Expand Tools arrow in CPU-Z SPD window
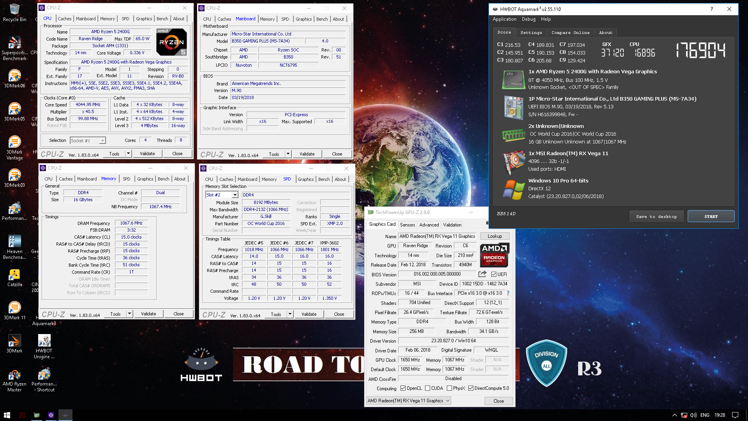The height and width of the screenshot is (421, 748). point(290,314)
